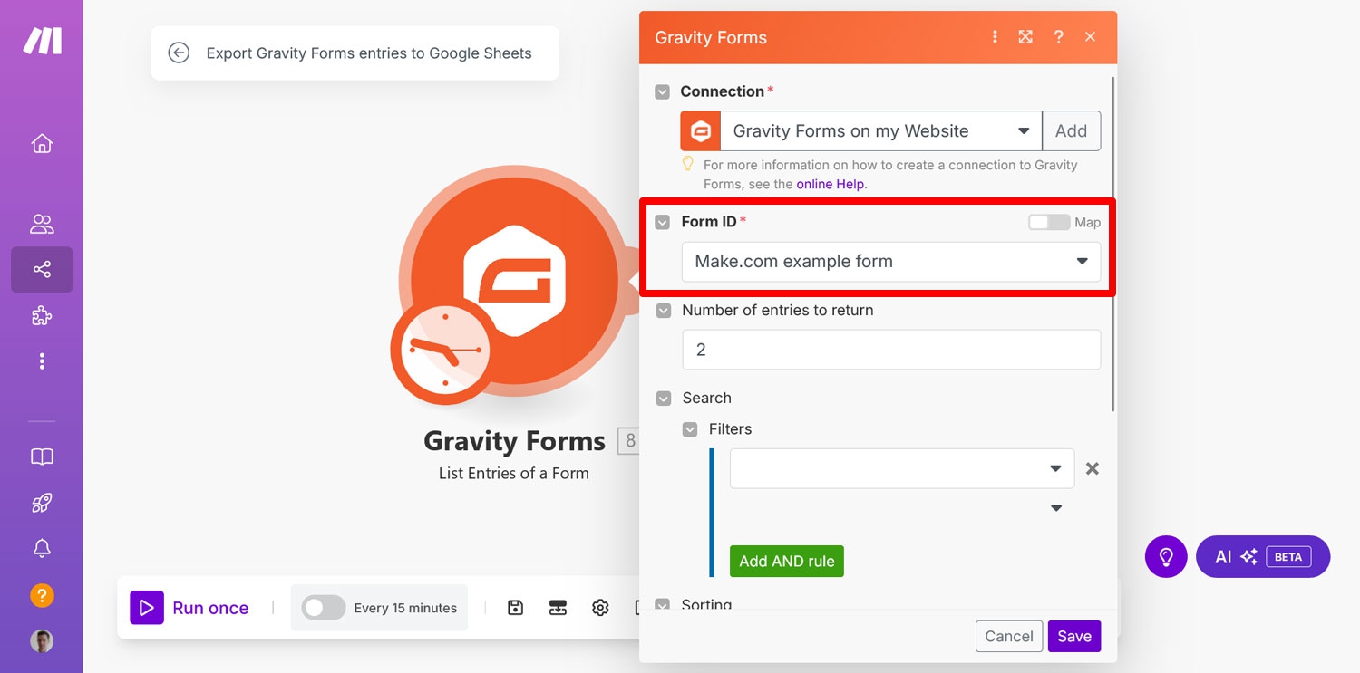Go to Home from the sidebar
The image size is (1360, 673).
[x=42, y=143]
